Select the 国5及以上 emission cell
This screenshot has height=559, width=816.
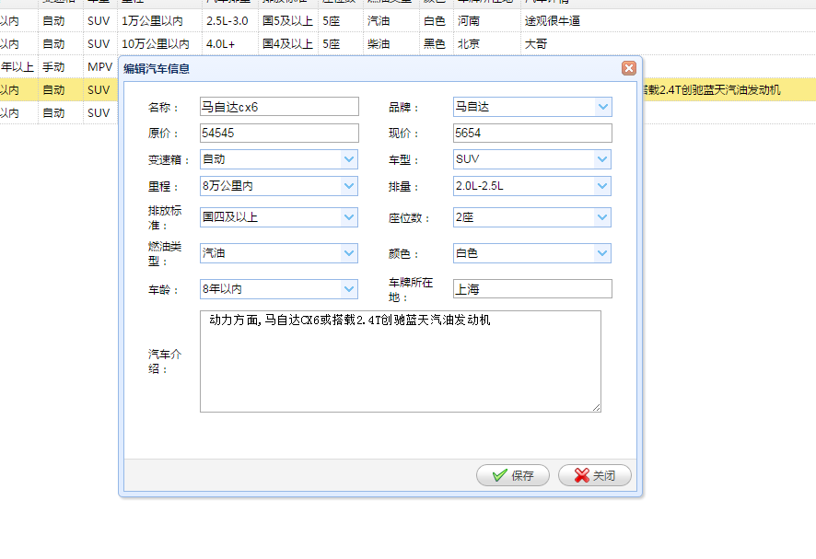(287, 21)
